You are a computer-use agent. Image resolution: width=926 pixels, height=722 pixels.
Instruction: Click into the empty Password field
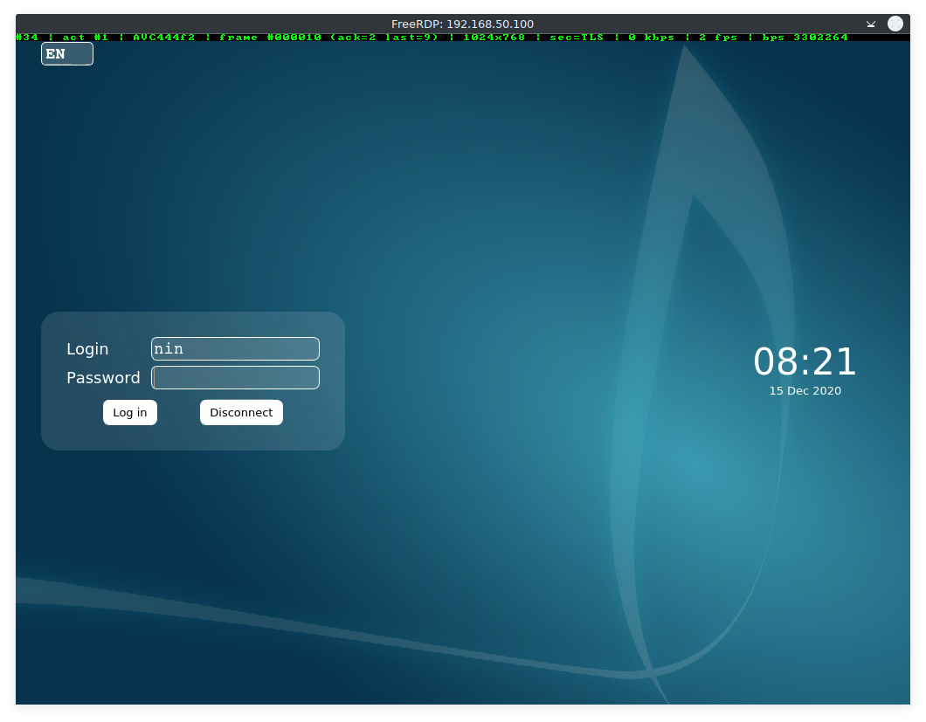[x=235, y=378]
